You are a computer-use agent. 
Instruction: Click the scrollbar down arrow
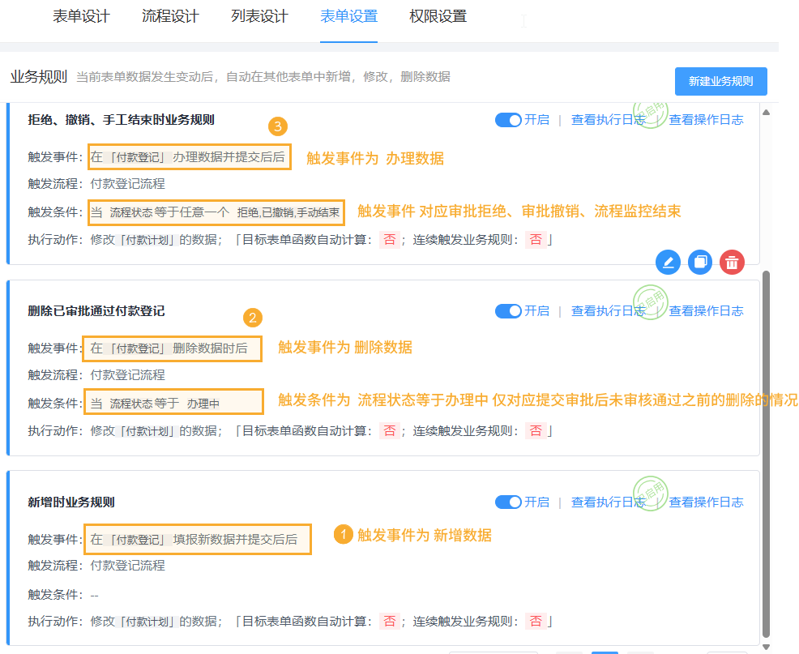(x=767, y=646)
